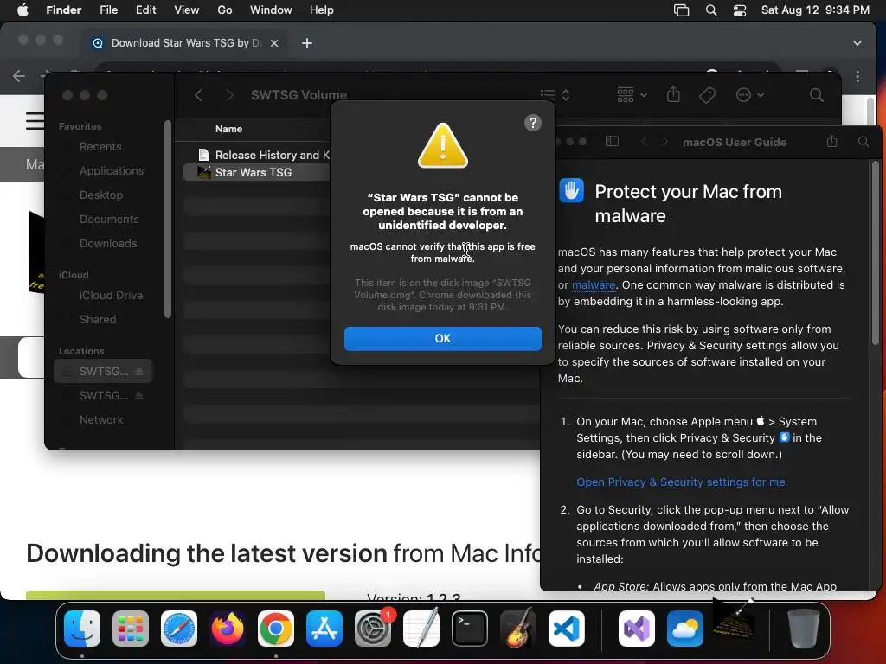Viewport: 886px width, 664px height.
Task: Sort by Name column header in Finder
Action: coord(228,129)
